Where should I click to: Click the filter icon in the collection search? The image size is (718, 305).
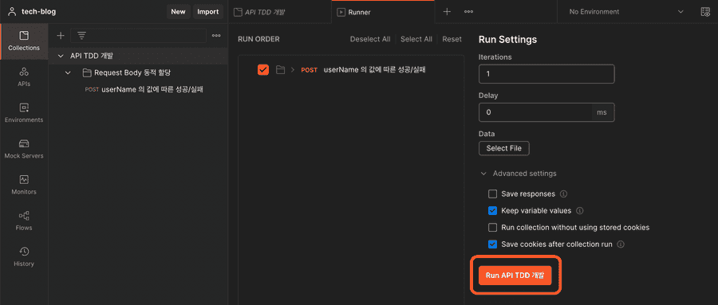81,35
